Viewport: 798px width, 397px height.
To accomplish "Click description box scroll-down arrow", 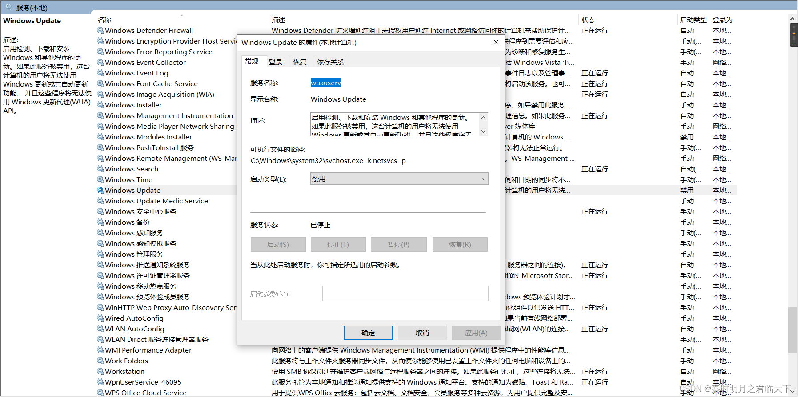I will coord(484,131).
